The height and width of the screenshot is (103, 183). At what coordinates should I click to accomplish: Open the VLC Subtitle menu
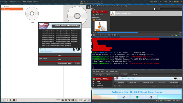click(114, 6)
